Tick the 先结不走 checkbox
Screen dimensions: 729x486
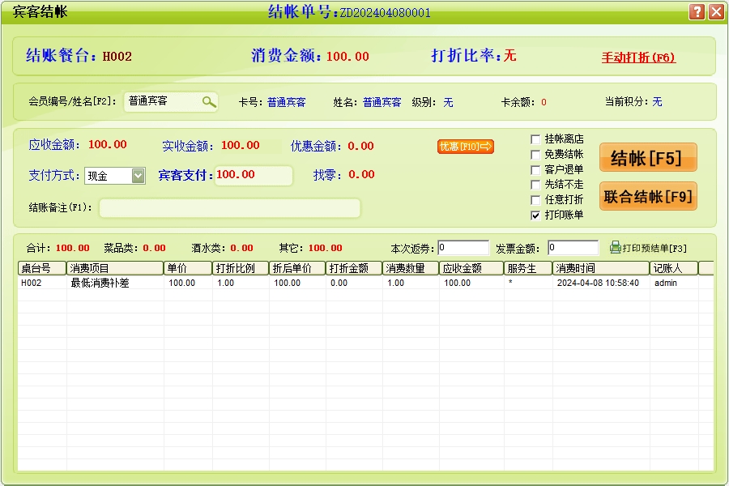point(535,185)
